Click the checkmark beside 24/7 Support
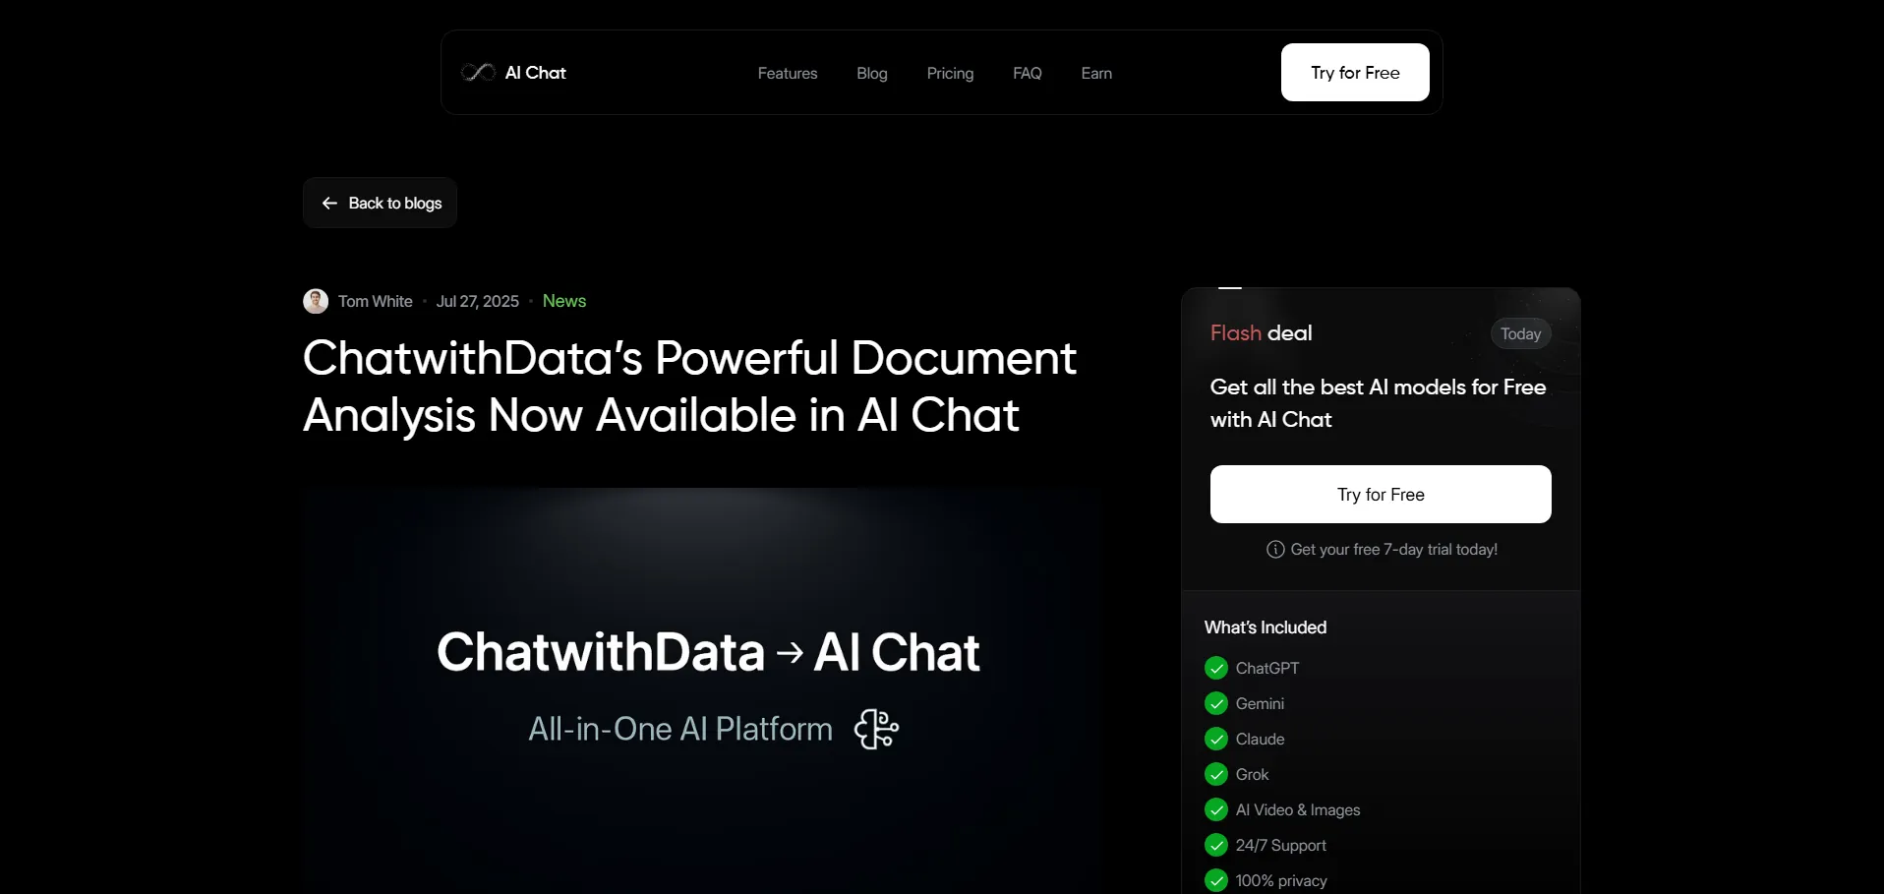This screenshot has width=1884, height=894. click(x=1216, y=846)
